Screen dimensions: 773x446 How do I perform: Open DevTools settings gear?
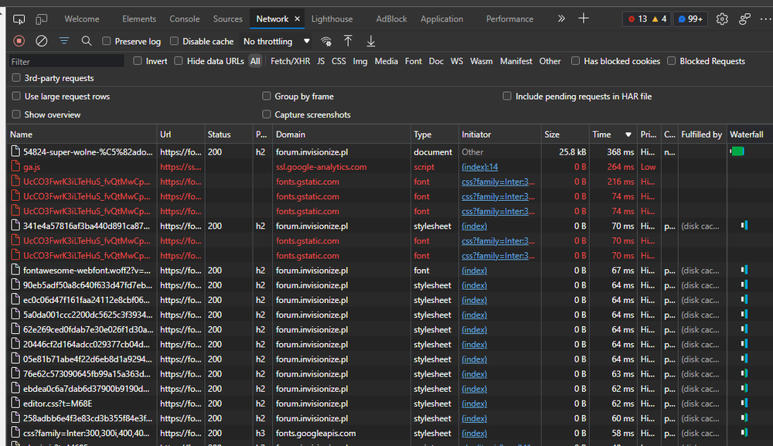pos(722,19)
